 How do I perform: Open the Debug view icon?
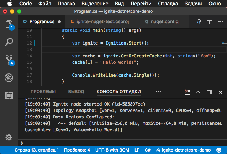(x=9, y=78)
